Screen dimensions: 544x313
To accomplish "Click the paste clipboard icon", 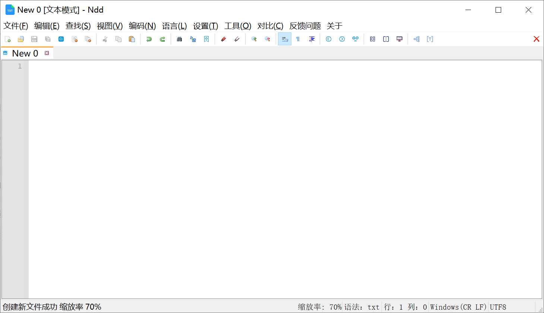I will point(132,39).
